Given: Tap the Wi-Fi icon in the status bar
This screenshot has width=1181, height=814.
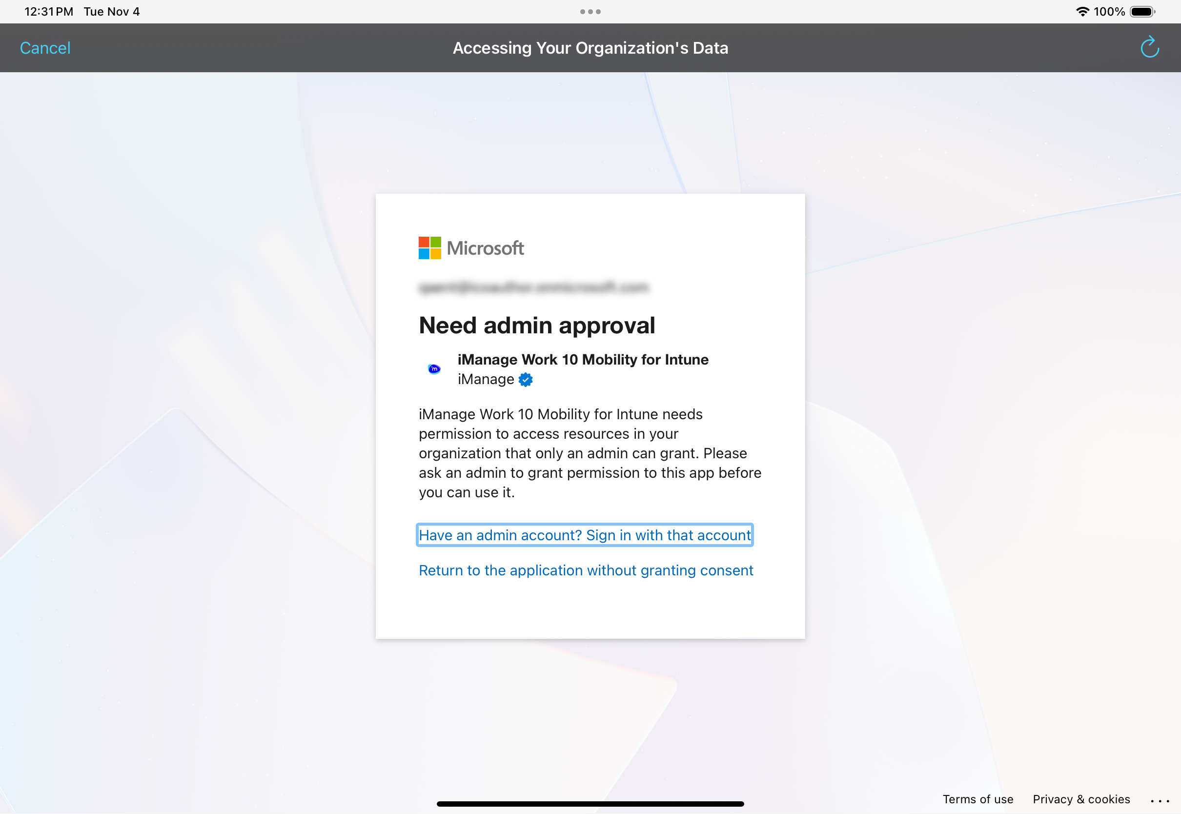Looking at the screenshot, I should [x=1083, y=11].
